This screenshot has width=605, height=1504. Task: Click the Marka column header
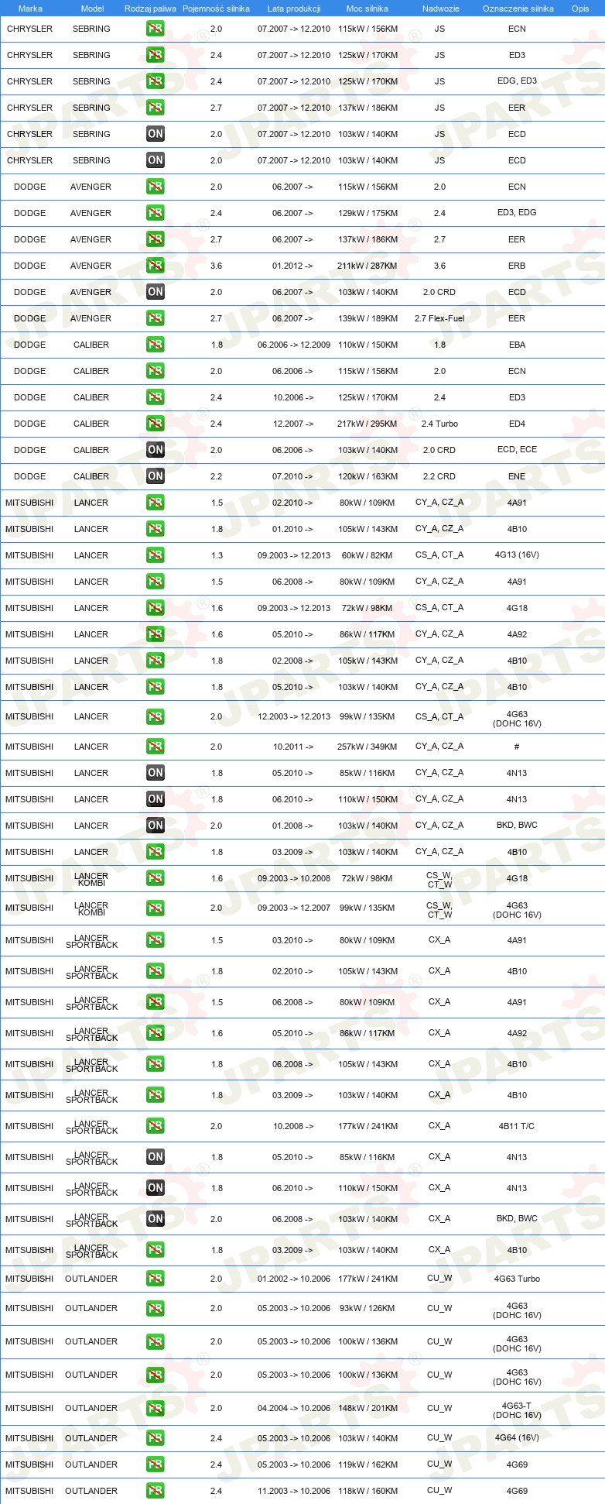pos(30,9)
